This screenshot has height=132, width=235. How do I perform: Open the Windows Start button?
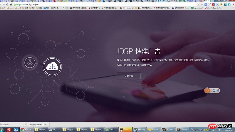point(2,130)
